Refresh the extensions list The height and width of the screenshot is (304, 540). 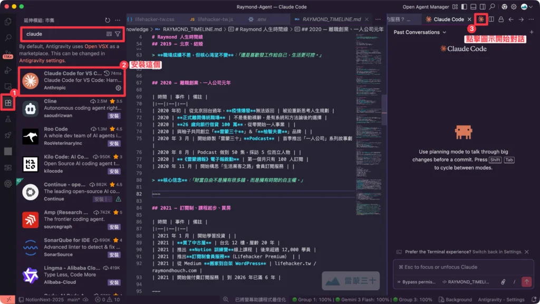[107, 20]
